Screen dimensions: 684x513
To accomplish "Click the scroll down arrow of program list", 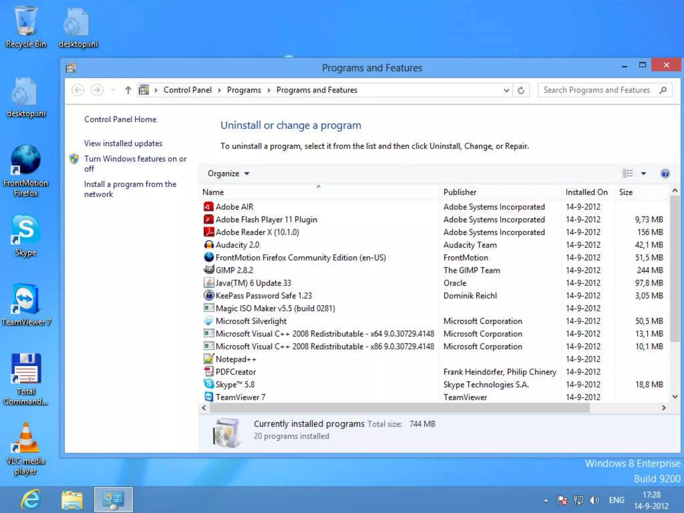I will point(675,397).
